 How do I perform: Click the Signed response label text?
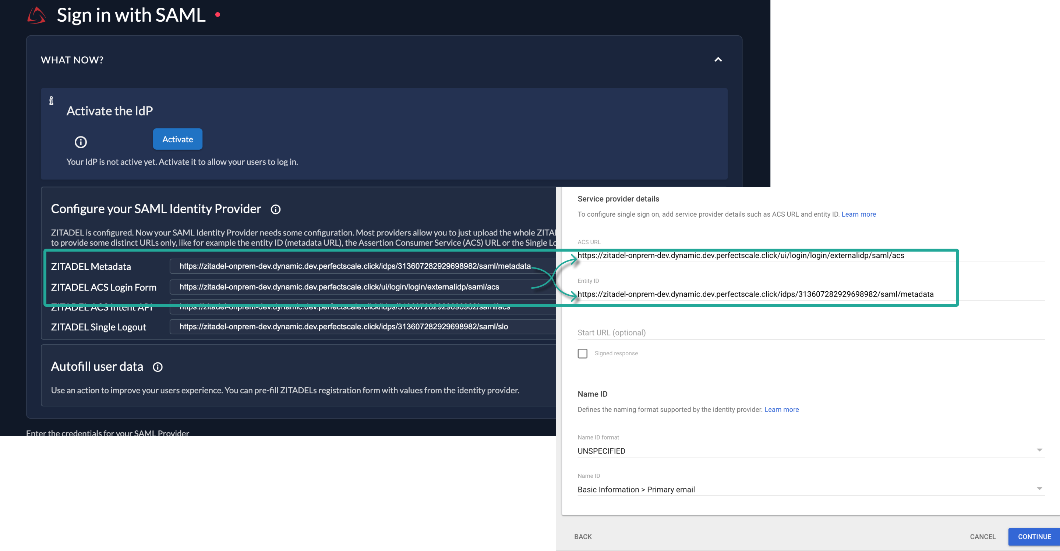click(x=616, y=353)
